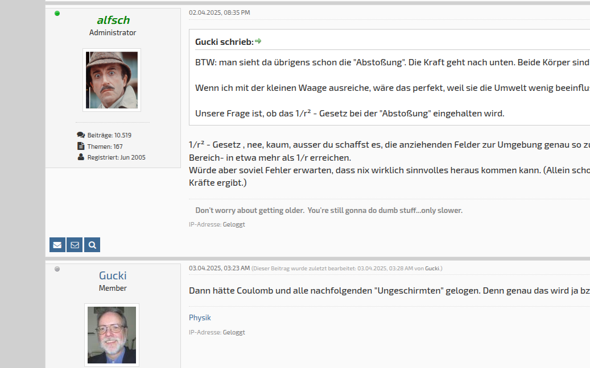Click the document icon beside Themen
The width and height of the screenshot is (590, 368).
[x=81, y=146]
